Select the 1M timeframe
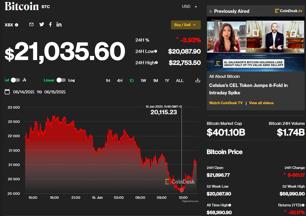The height and width of the screenshot is (216, 306). coord(155,81)
